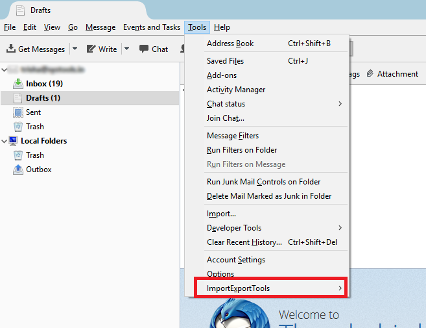426x328 pixels.
Task: Open the Go menu
Action: coord(73,27)
